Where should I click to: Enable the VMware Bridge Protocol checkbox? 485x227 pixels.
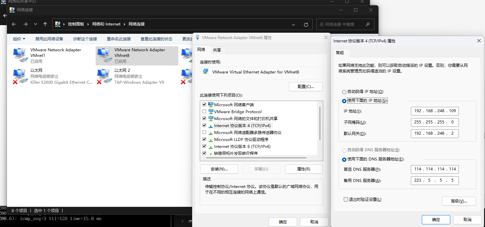[x=204, y=112]
